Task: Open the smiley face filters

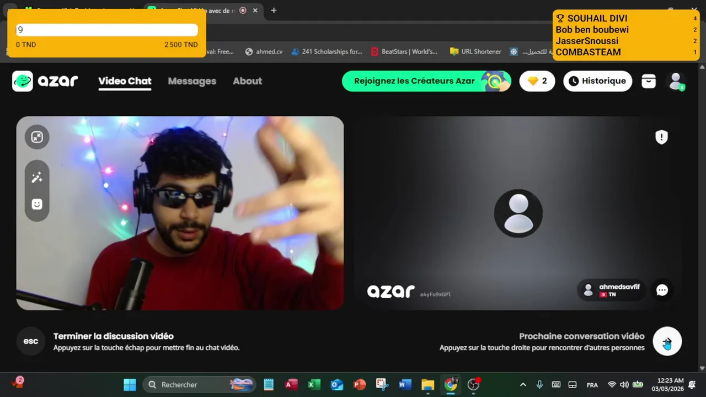Action: pos(37,204)
